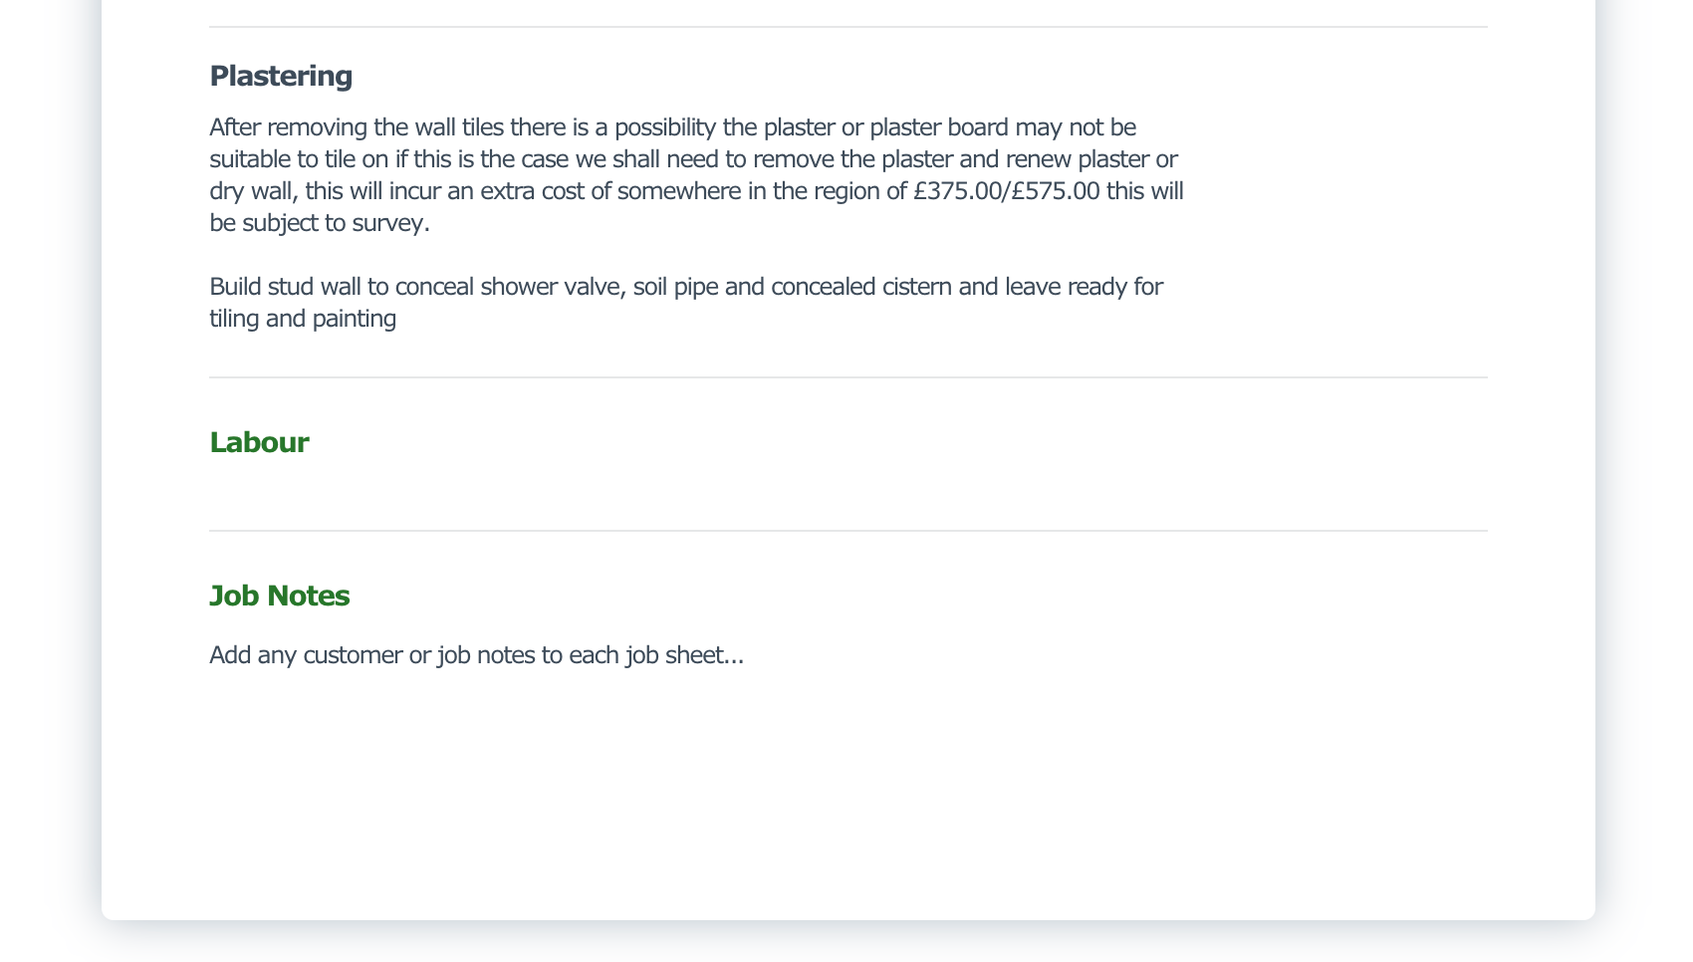Open the green Job Notes heading
This screenshot has height=962, width=1693.
[280, 596]
